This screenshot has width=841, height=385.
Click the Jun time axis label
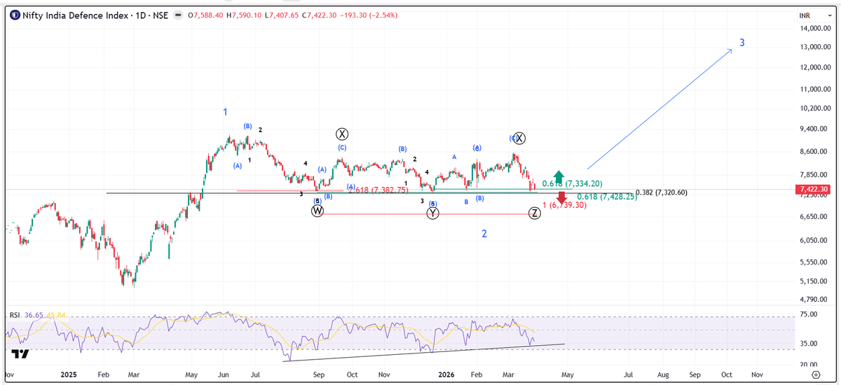coord(224,374)
